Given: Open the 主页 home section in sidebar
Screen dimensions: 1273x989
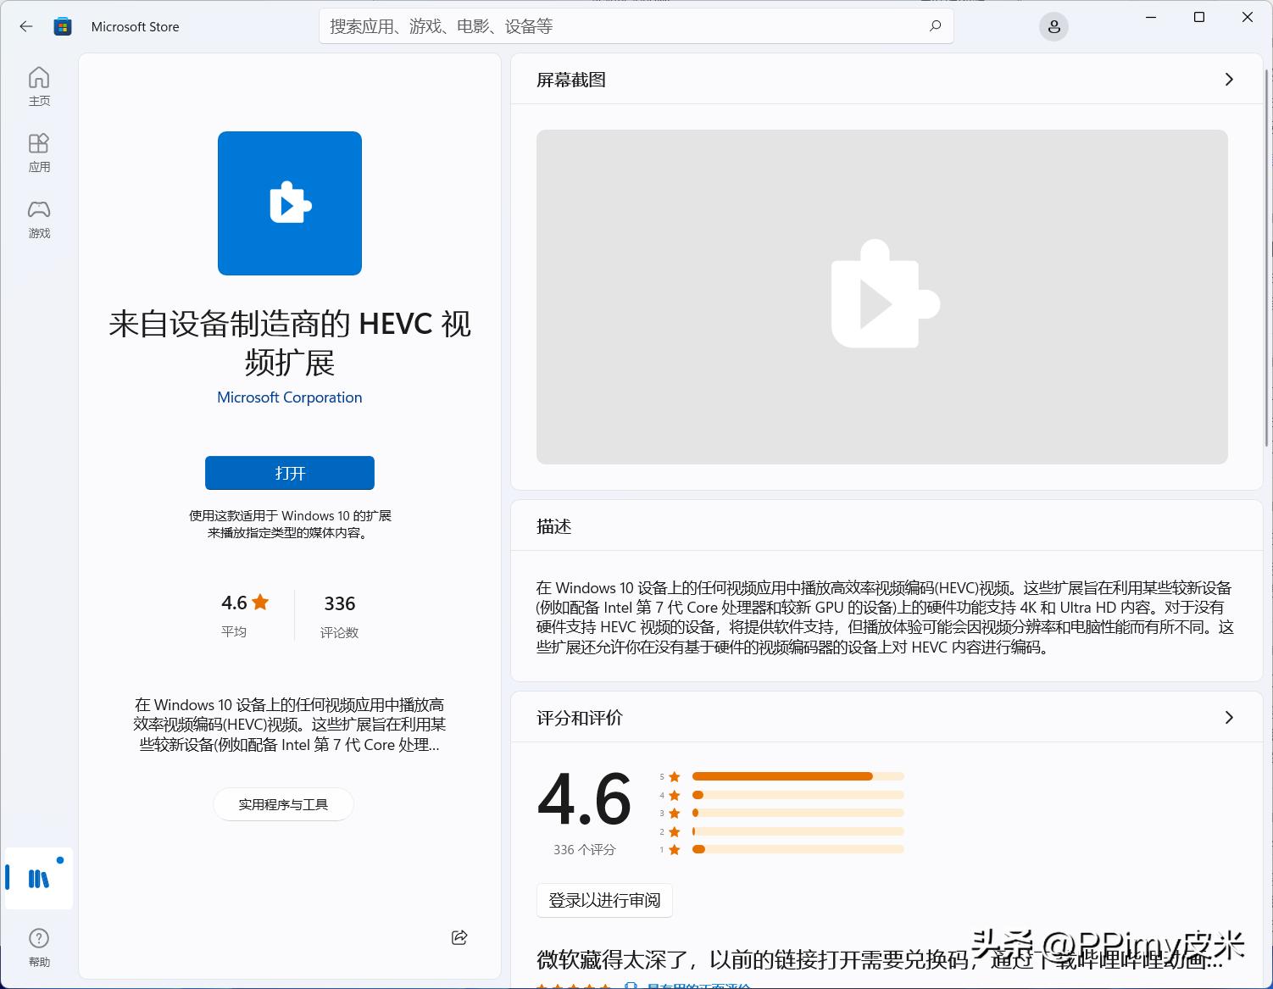Looking at the screenshot, I should pos(39,85).
